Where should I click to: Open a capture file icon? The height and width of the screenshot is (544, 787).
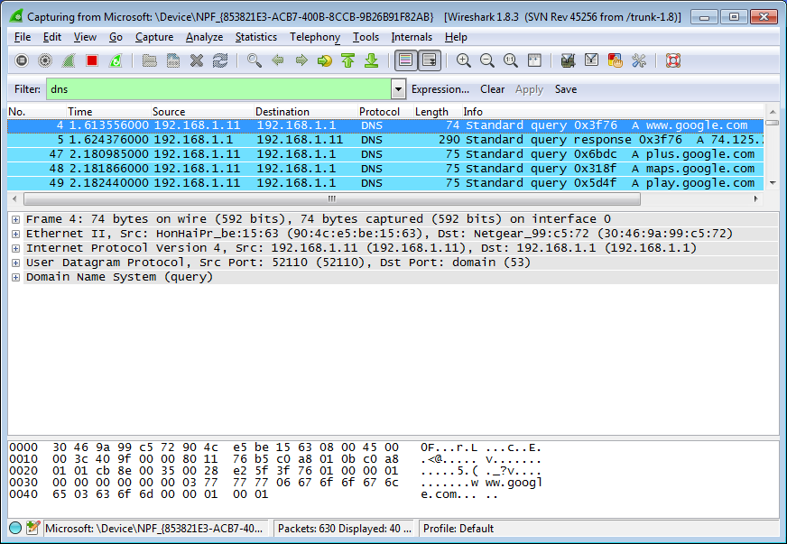[149, 60]
